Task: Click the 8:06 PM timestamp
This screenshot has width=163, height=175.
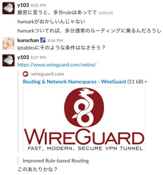Action: click(55, 41)
